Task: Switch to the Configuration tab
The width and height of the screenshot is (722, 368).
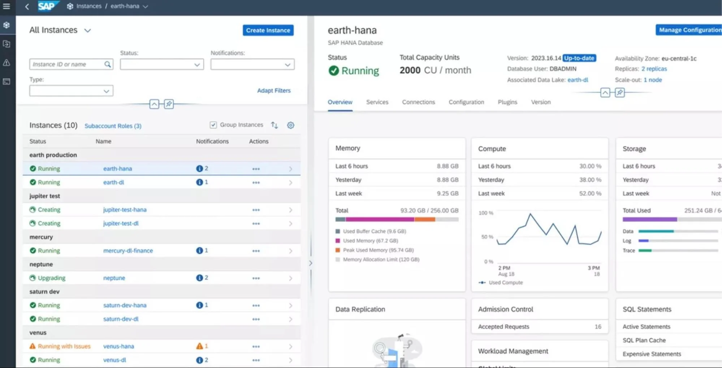Action: [x=466, y=102]
